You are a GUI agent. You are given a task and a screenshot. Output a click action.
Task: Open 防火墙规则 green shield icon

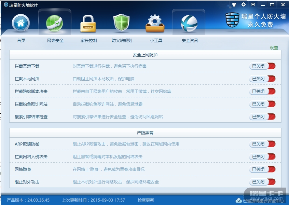121,23
